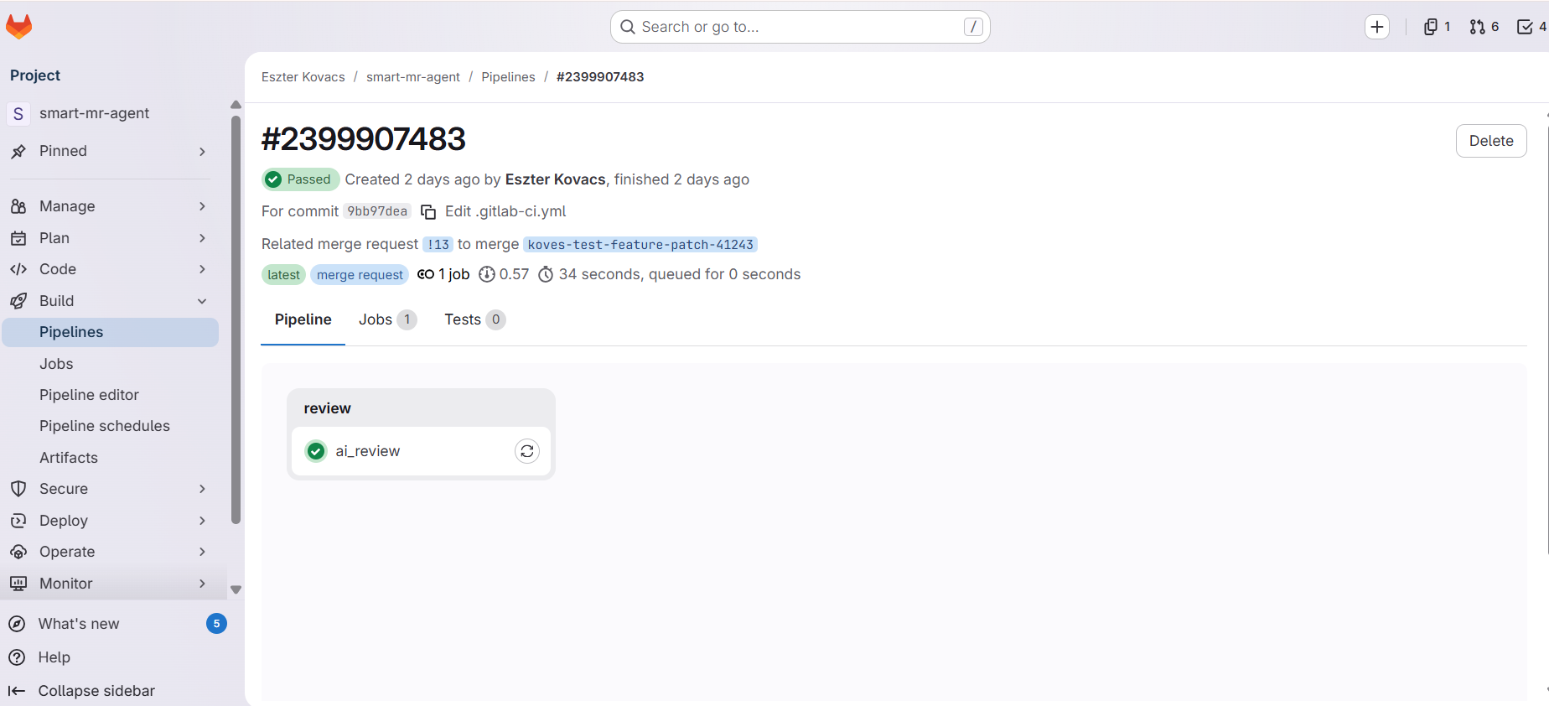Click smart-mr-agent project avatar S
The height and width of the screenshot is (706, 1549).
(18, 113)
